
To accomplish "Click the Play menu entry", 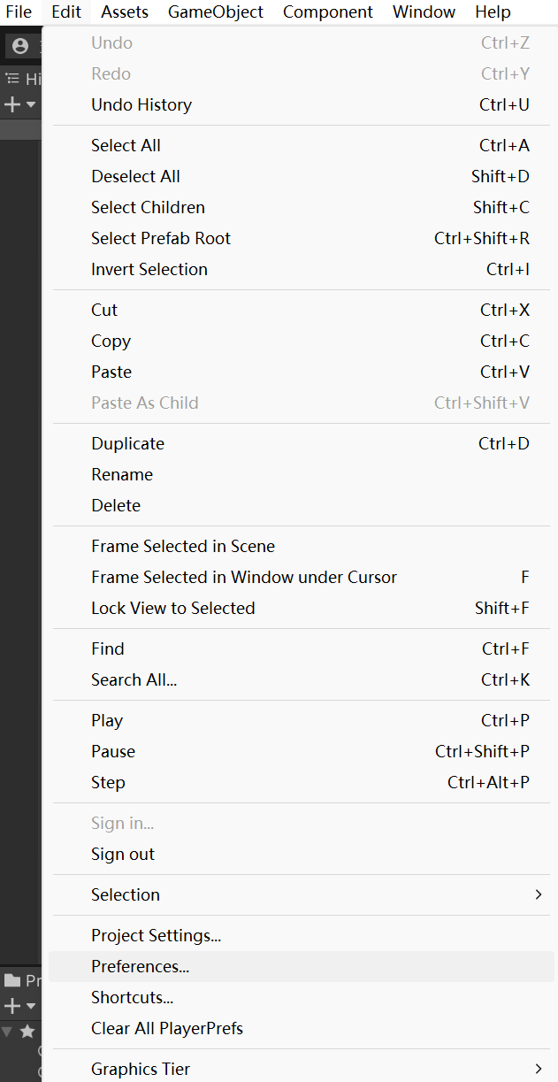I will pos(107,720).
